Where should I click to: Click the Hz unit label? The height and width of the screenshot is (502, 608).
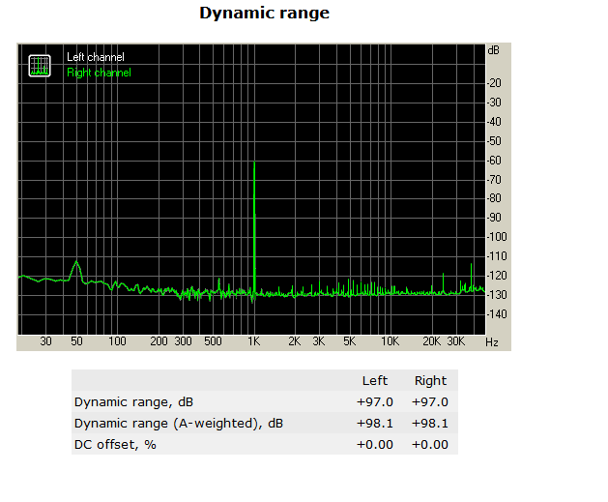[492, 342]
